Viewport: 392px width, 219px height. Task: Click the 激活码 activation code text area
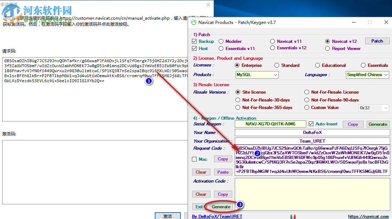click(95, 172)
